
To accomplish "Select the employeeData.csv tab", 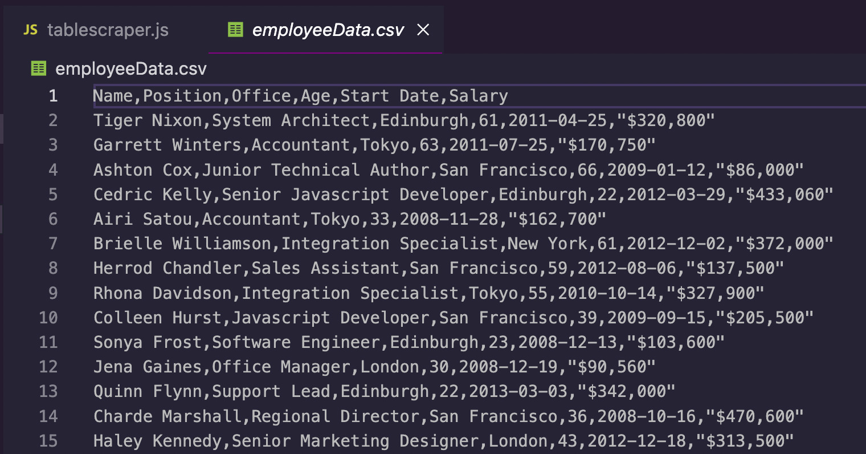I will click(325, 30).
